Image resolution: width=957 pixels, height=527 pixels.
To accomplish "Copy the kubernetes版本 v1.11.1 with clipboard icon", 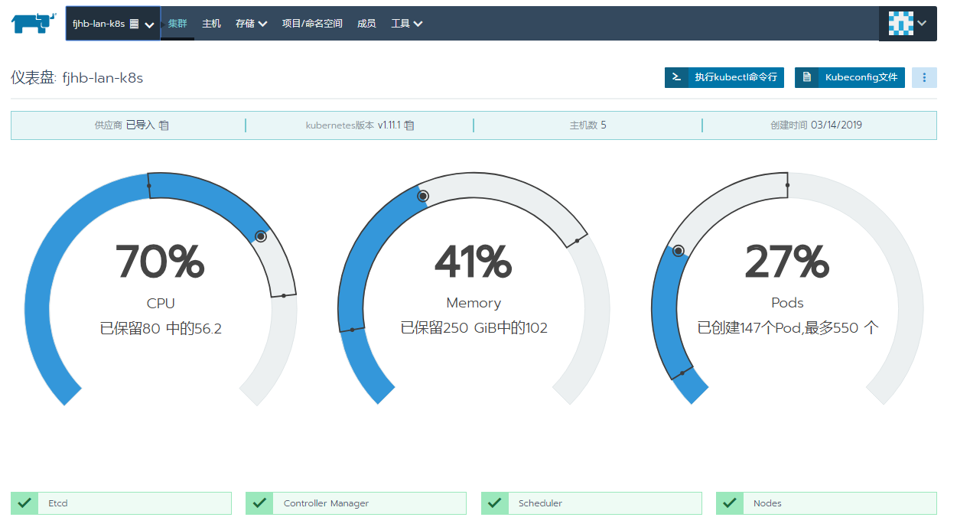I will click(409, 125).
